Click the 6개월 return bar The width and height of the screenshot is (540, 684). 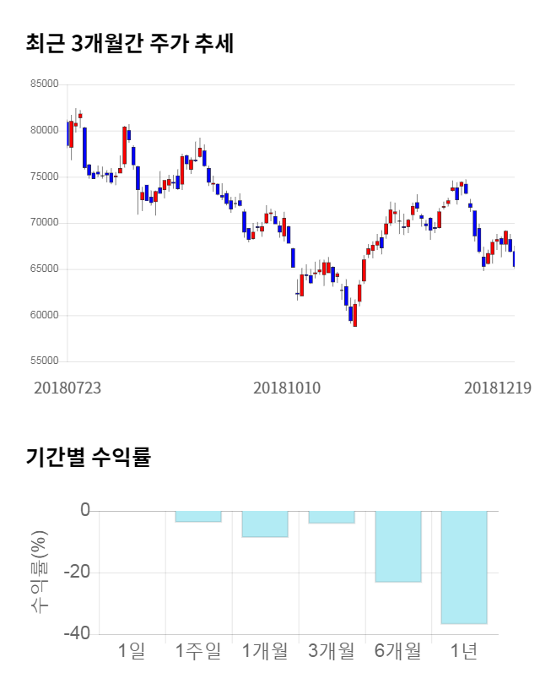[397, 546]
